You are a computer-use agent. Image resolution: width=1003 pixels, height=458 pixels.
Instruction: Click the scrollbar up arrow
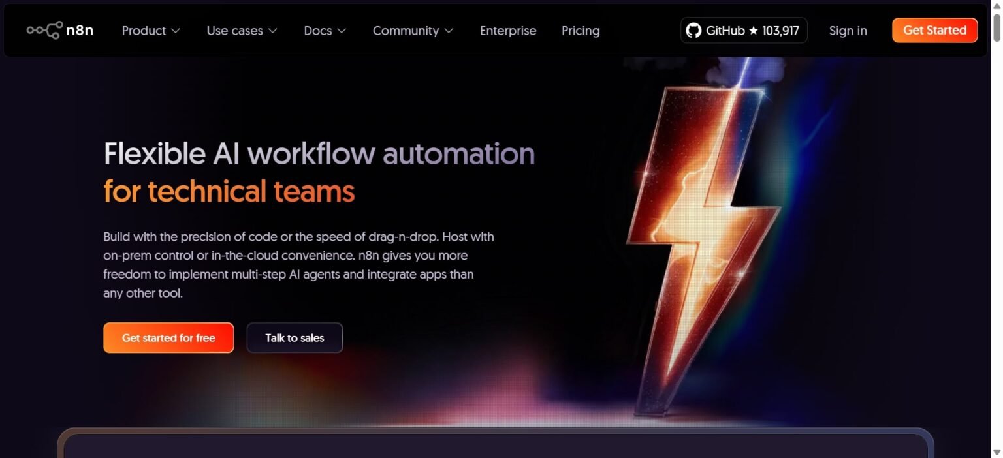pos(996,5)
